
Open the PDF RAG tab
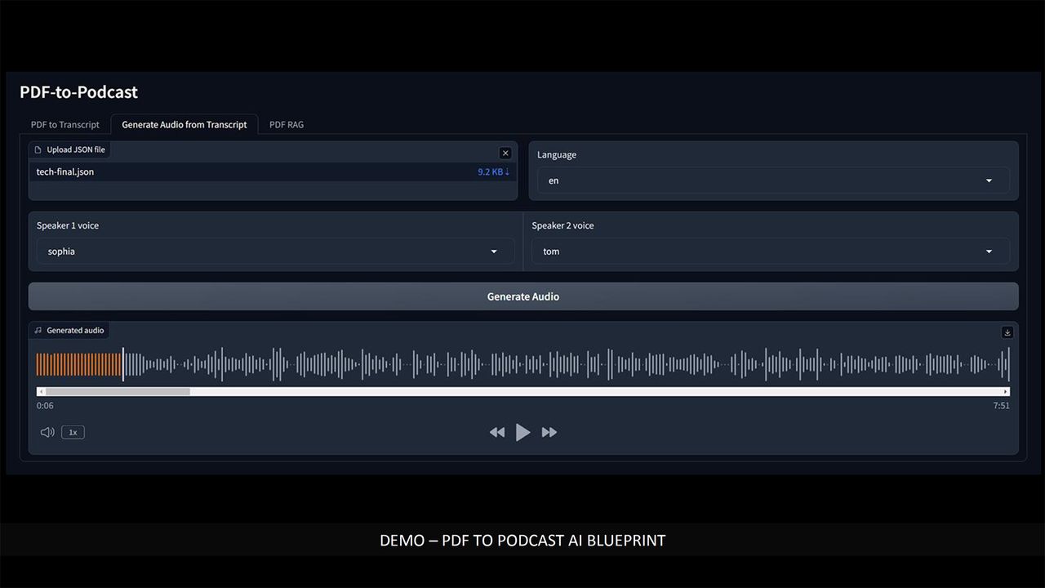287,124
